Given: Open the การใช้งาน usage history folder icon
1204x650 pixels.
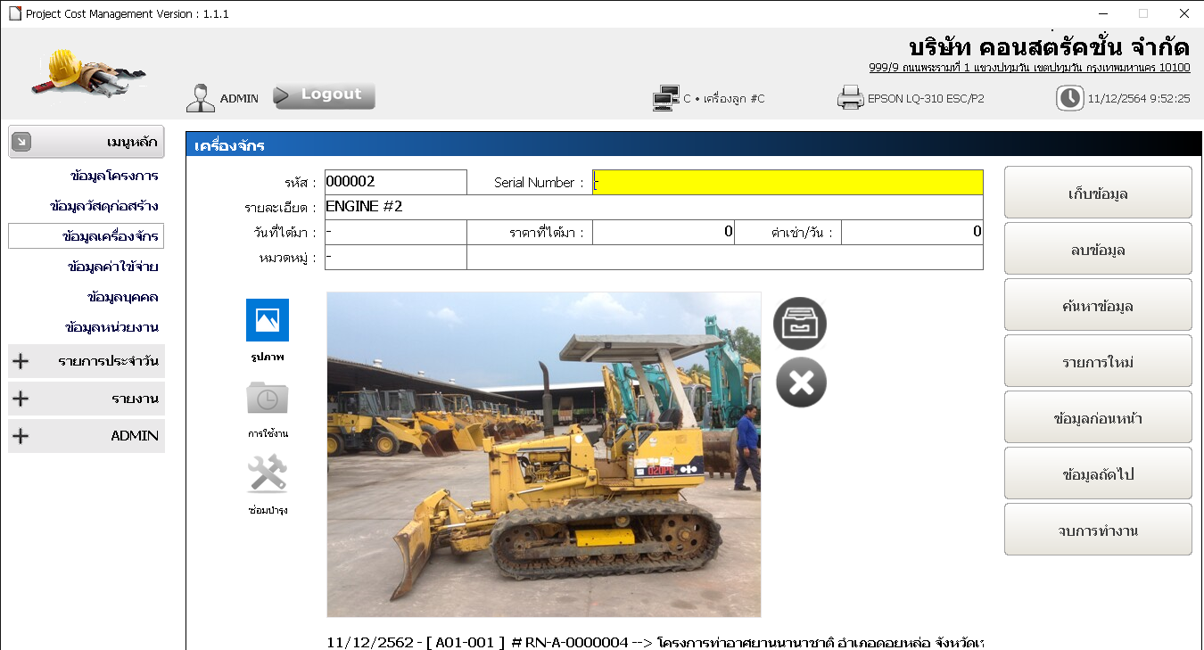Looking at the screenshot, I should point(267,399).
